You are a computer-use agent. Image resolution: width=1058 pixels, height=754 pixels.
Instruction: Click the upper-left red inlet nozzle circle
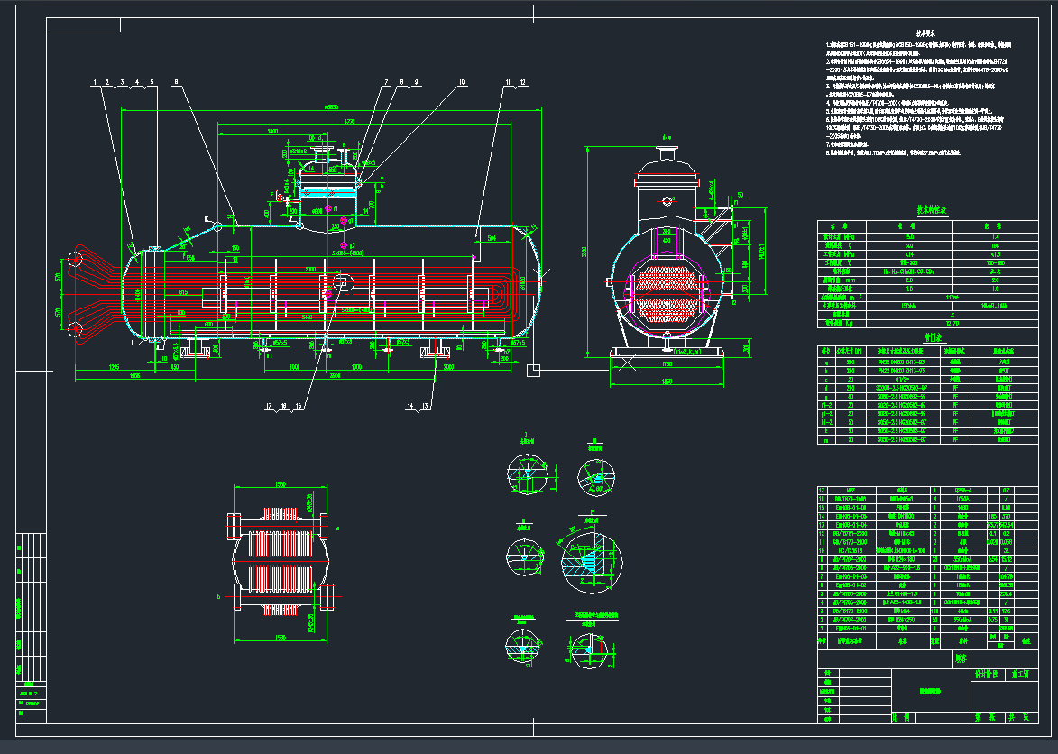[78, 260]
